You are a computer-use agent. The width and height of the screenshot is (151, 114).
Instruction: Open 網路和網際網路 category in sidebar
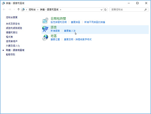pyautogui.click(x=14, y=28)
